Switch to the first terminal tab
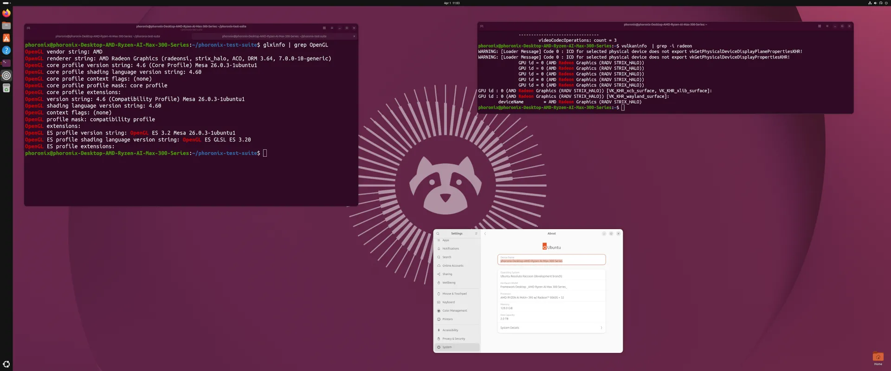Viewport: 891px width, 371px height. click(108, 36)
